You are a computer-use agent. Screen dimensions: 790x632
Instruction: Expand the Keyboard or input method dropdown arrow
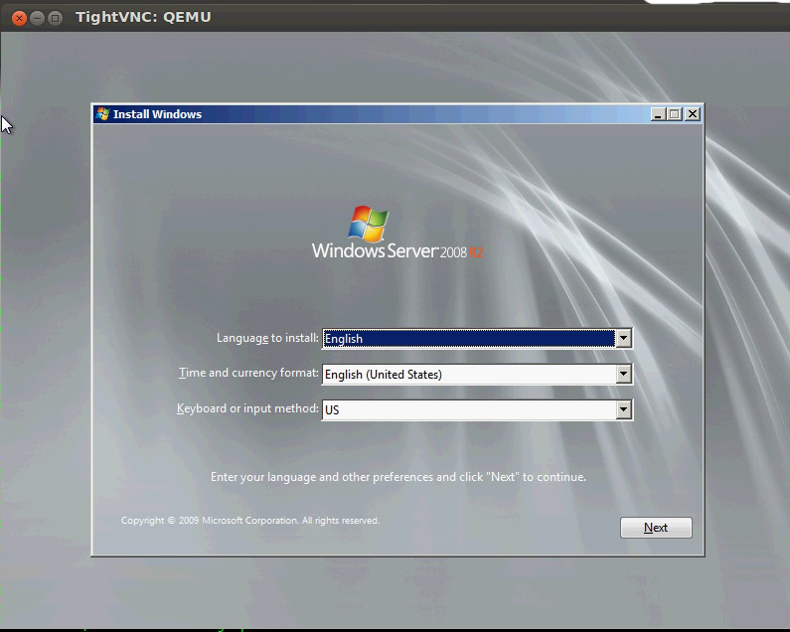coord(623,409)
